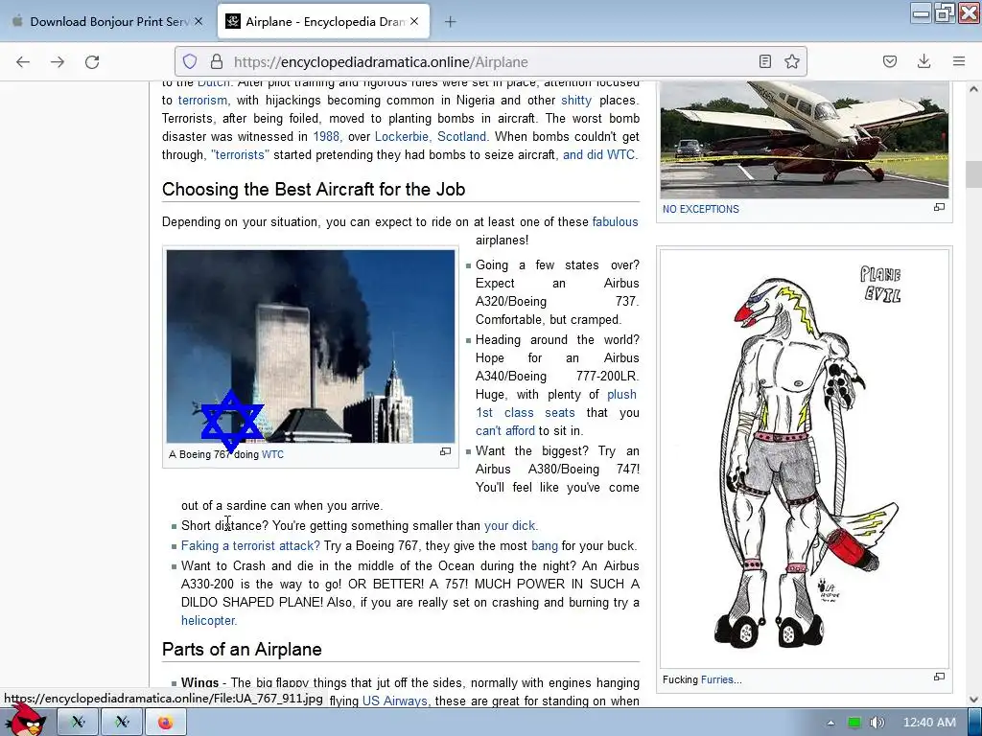Open second X application in taskbar
Screen dimensions: 982x736
tap(122, 723)
